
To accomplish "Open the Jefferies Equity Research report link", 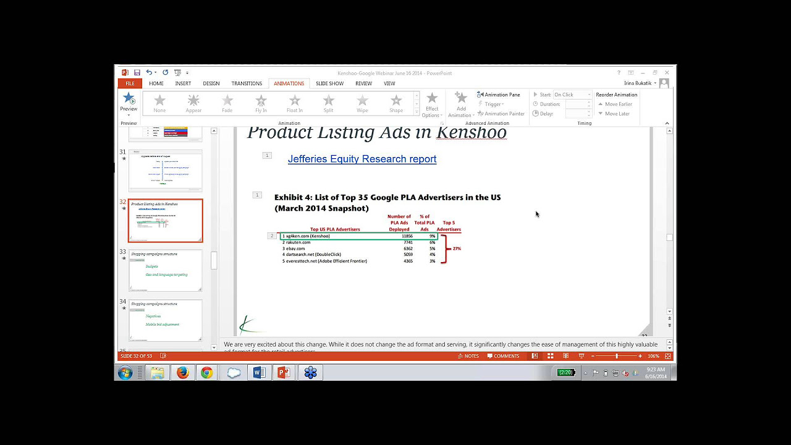I will tap(362, 159).
